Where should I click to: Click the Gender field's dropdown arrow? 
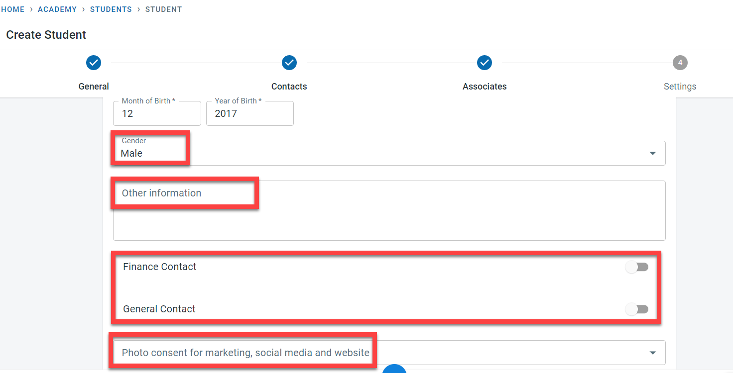tap(652, 154)
